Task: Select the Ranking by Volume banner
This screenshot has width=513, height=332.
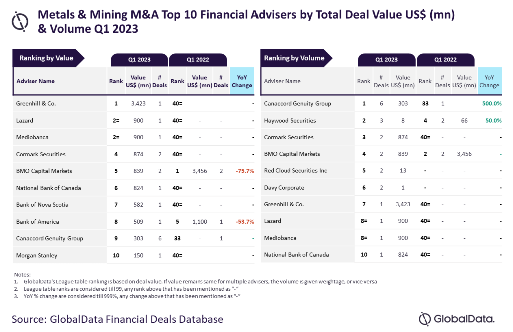Action: (296, 58)
